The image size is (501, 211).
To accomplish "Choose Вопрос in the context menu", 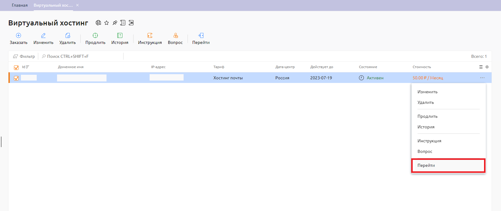I will [449, 151].
